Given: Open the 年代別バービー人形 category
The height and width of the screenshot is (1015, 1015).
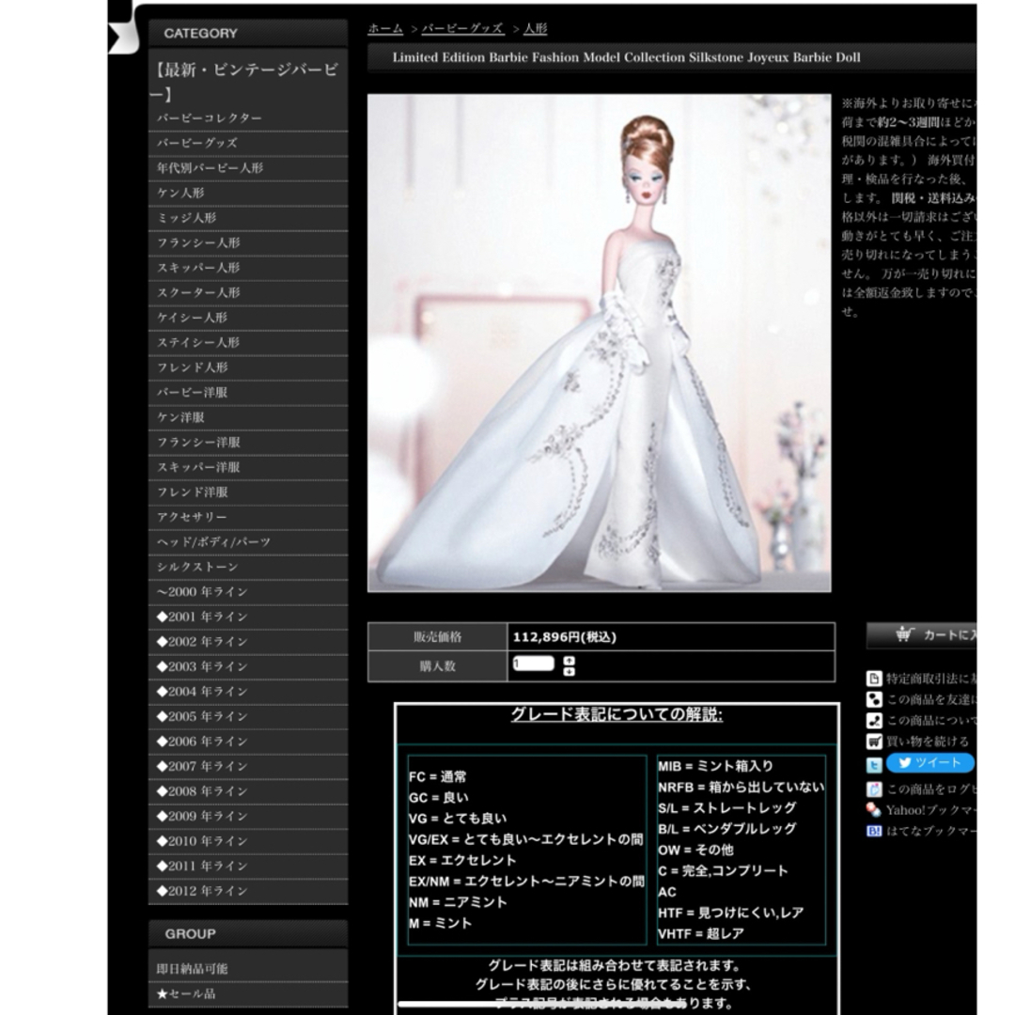Looking at the screenshot, I should pyautogui.click(x=248, y=167).
